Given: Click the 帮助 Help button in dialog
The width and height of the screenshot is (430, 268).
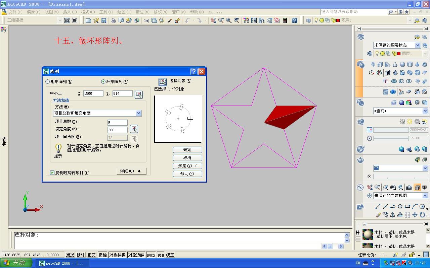Looking at the screenshot, I should pos(187,174).
